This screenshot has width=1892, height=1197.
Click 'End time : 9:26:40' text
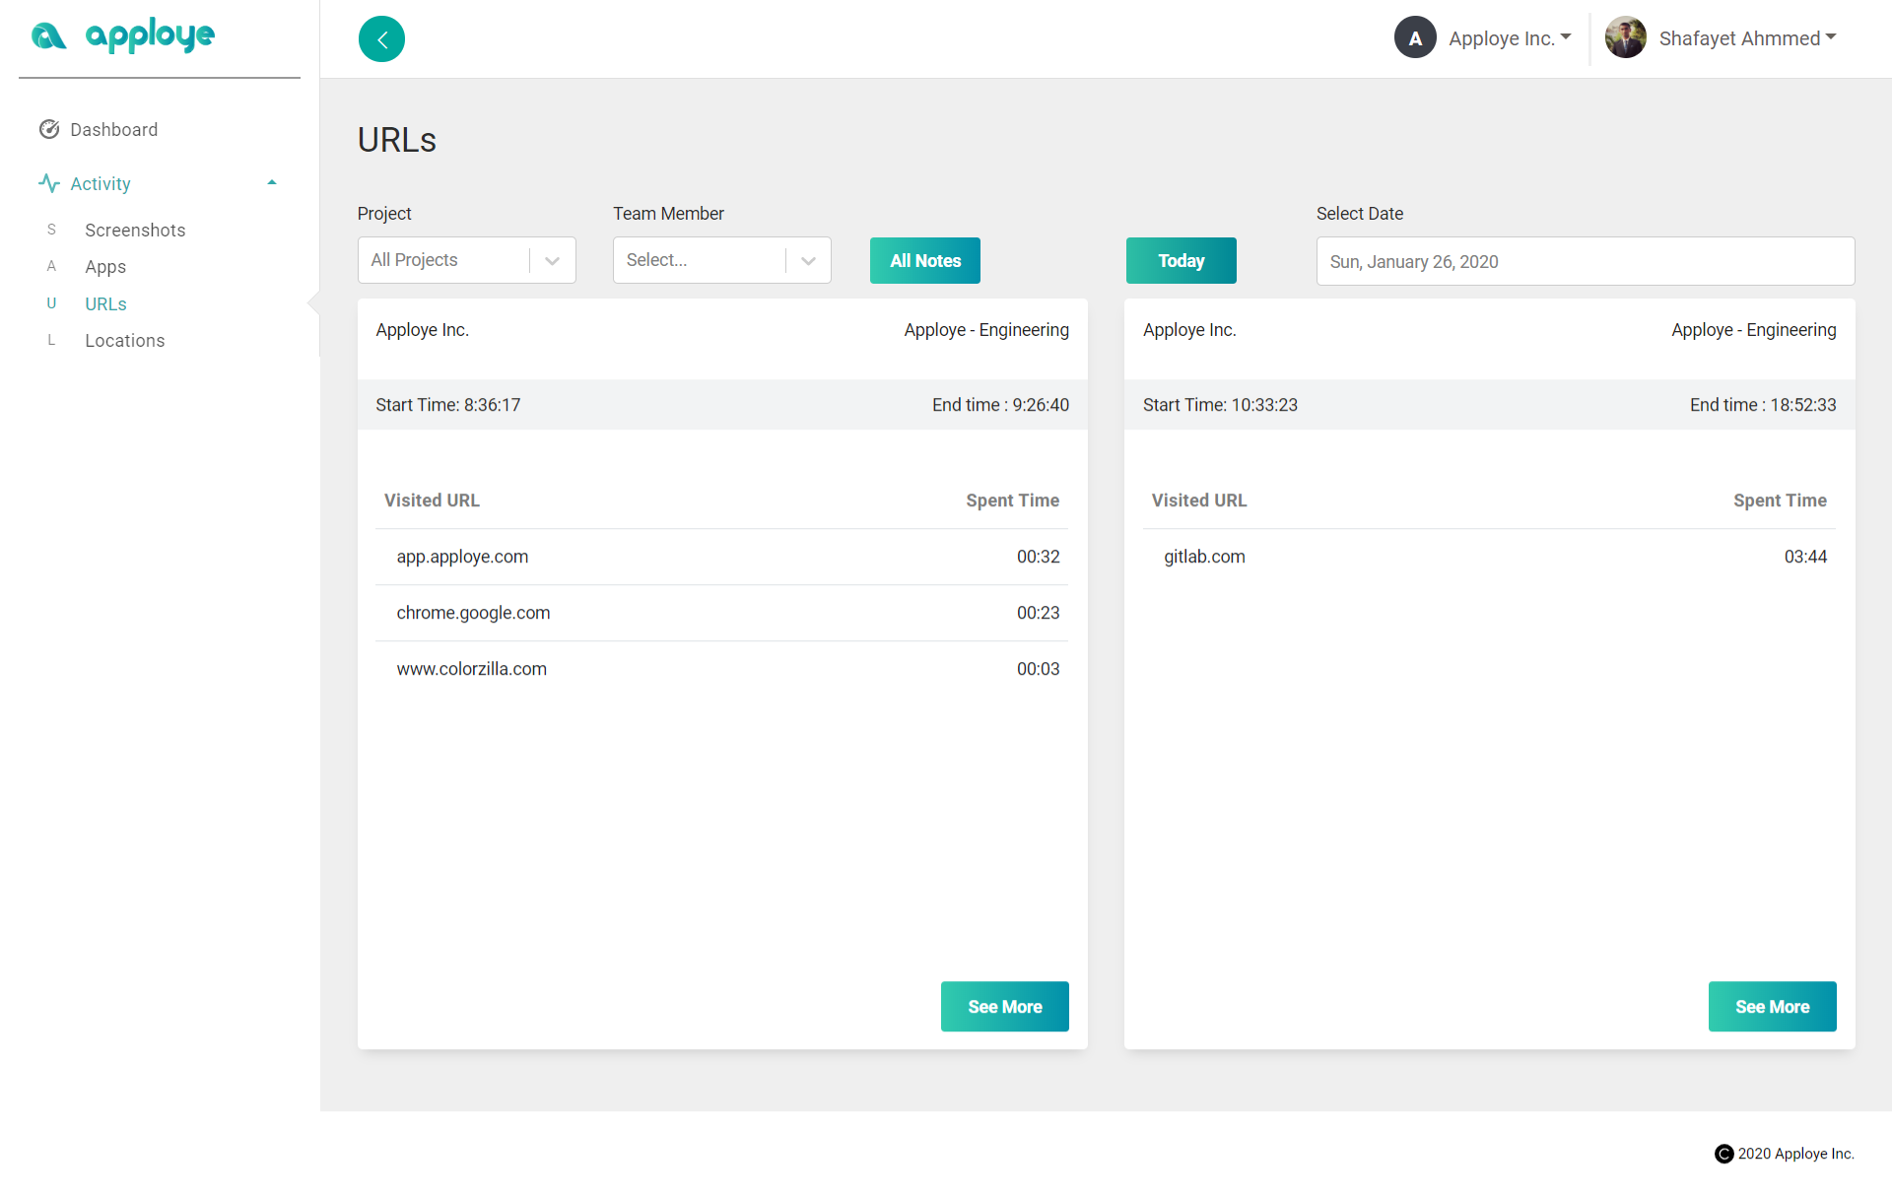(x=1000, y=405)
